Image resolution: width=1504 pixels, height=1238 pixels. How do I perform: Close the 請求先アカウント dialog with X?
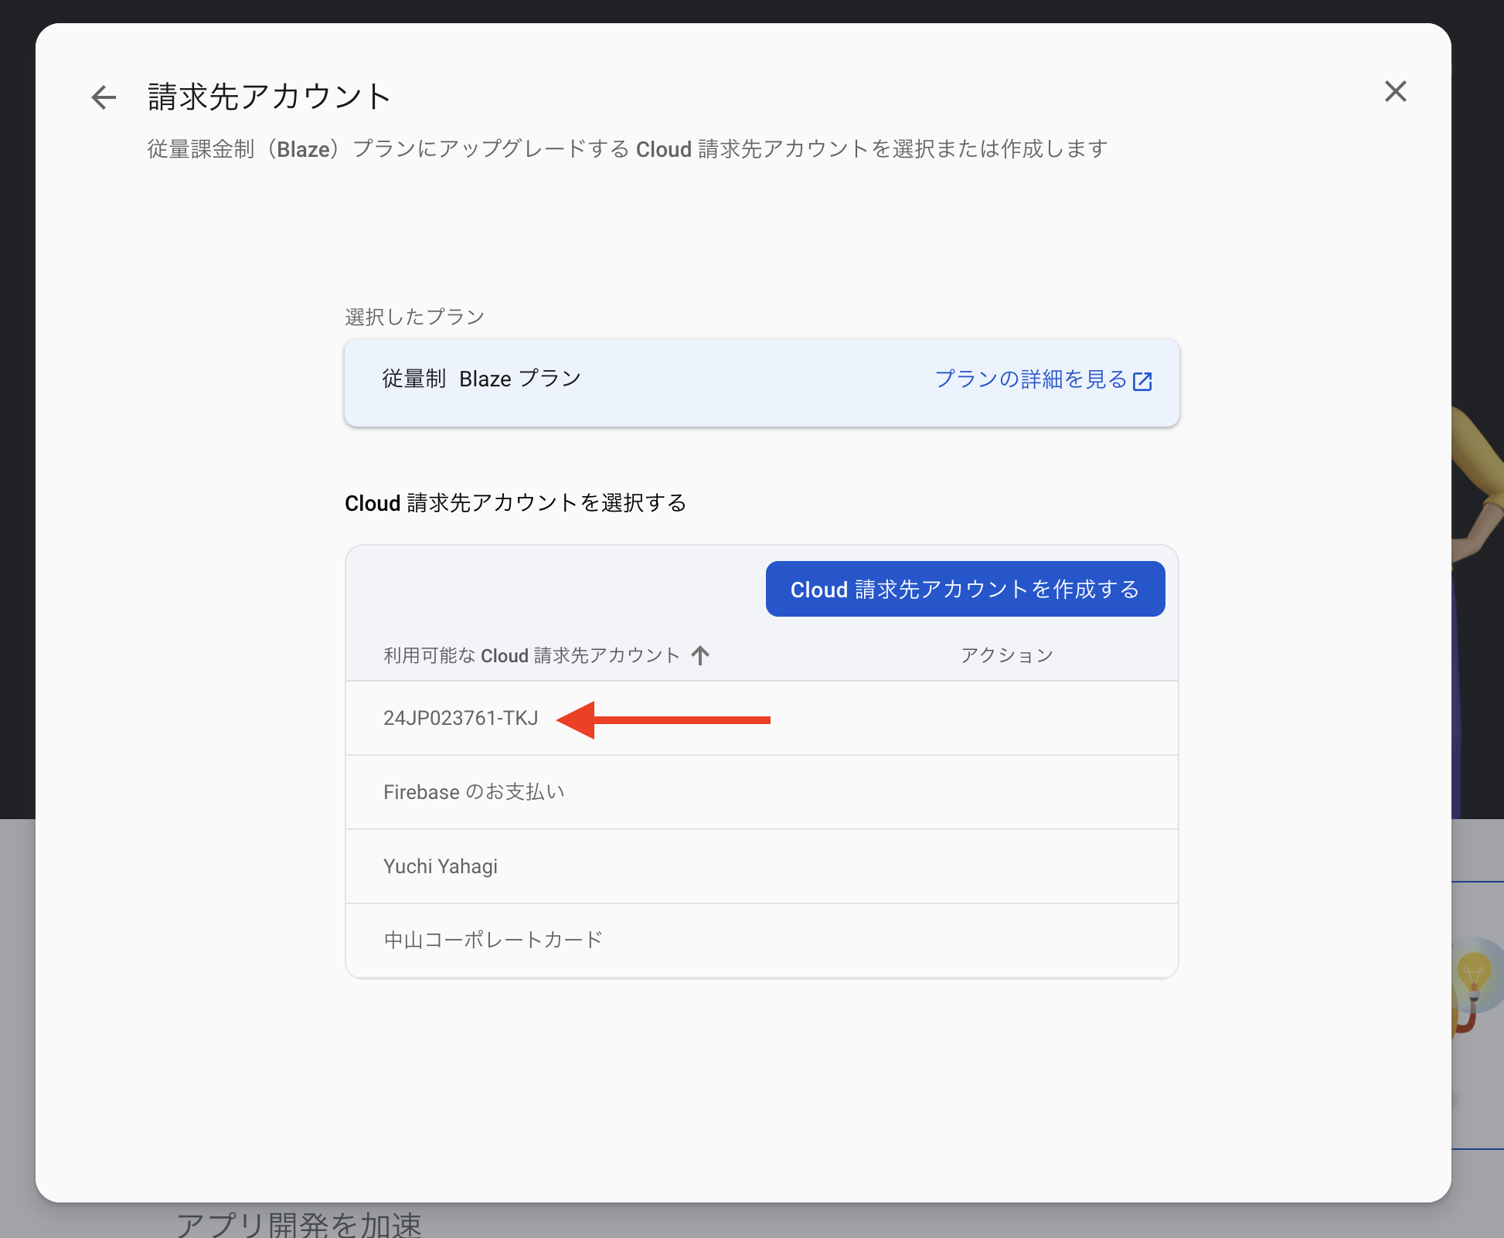(x=1395, y=92)
